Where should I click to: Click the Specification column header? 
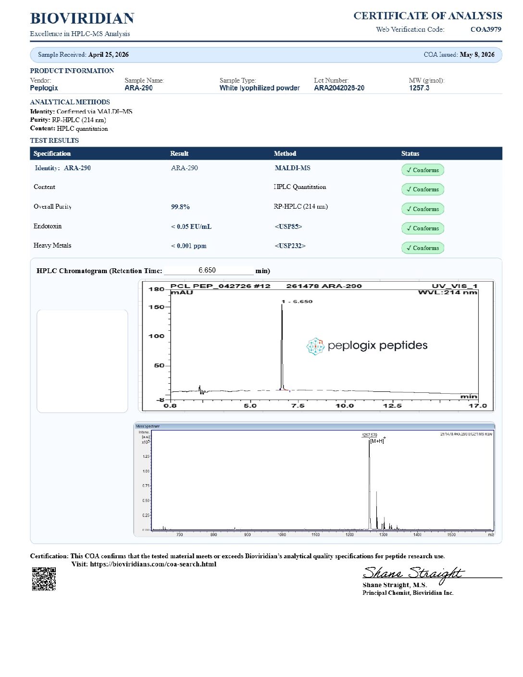point(52,154)
